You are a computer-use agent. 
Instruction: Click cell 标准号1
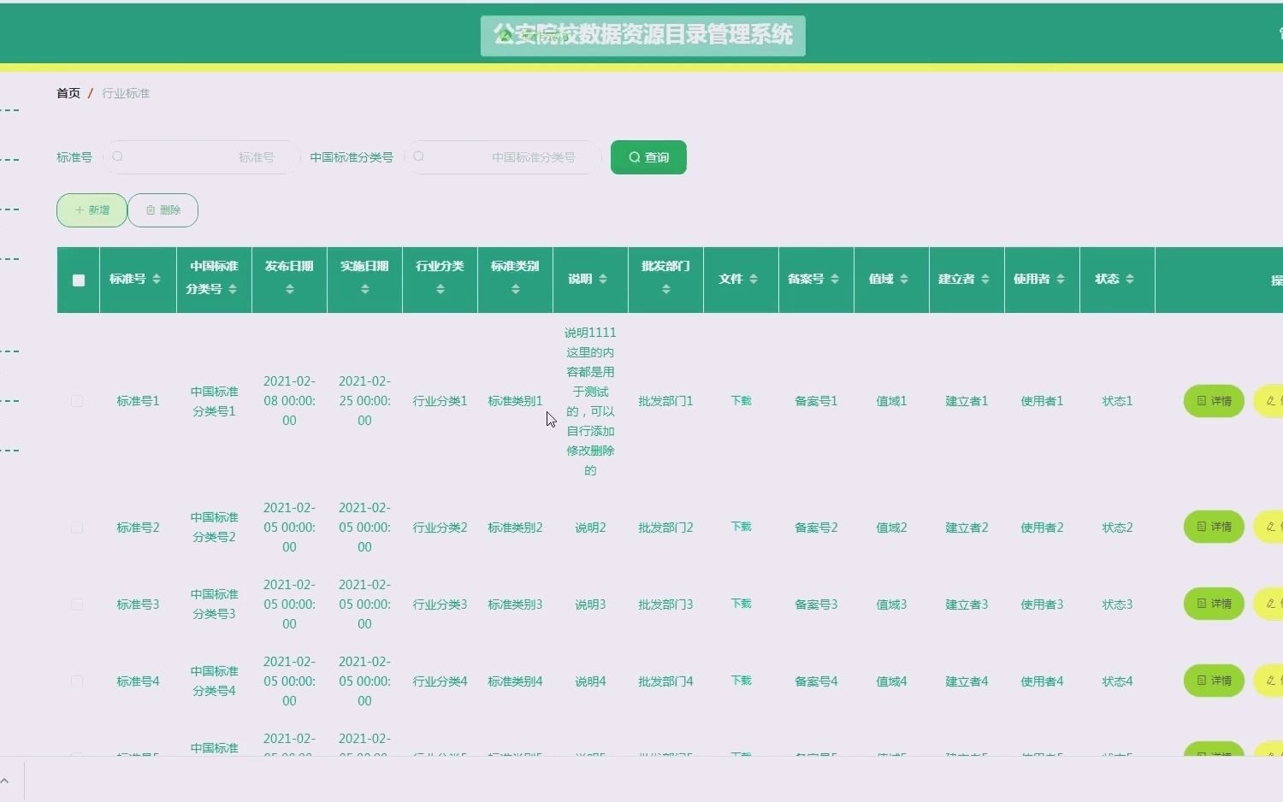coord(138,401)
